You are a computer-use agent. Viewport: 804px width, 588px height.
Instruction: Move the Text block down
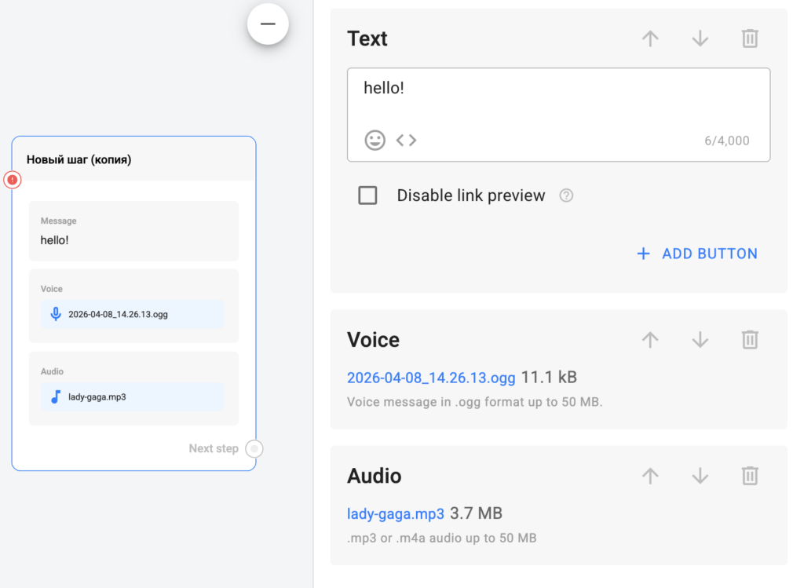[700, 38]
